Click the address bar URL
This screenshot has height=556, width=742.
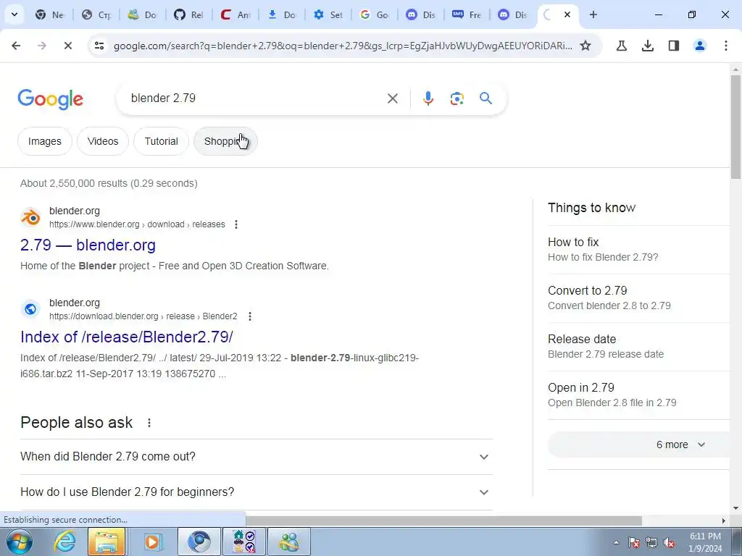click(343, 46)
